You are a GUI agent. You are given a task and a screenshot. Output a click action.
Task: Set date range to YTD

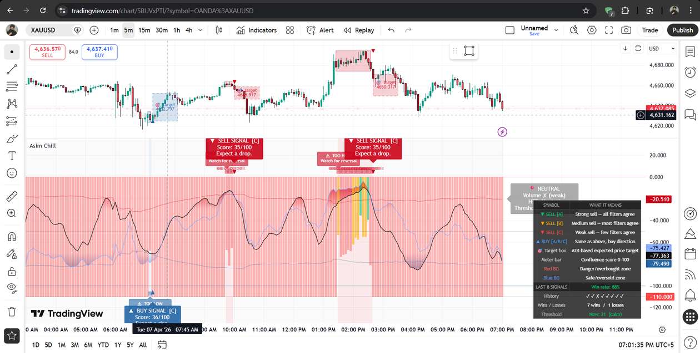103,345
